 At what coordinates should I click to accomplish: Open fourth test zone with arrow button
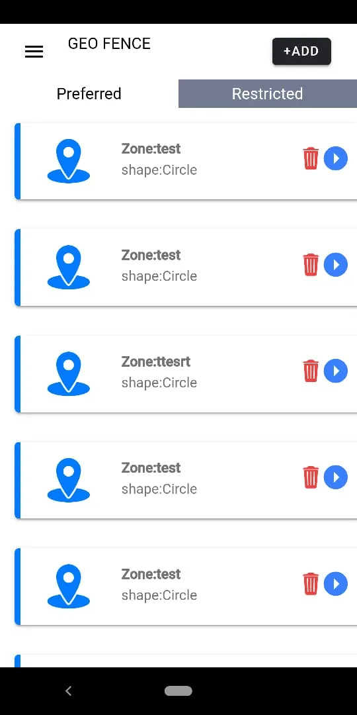(336, 477)
